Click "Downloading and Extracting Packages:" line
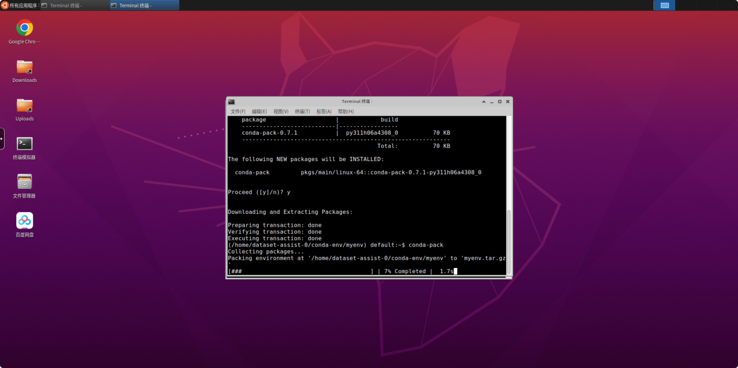Viewport: 738px width, 368px height. coord(290,212)
